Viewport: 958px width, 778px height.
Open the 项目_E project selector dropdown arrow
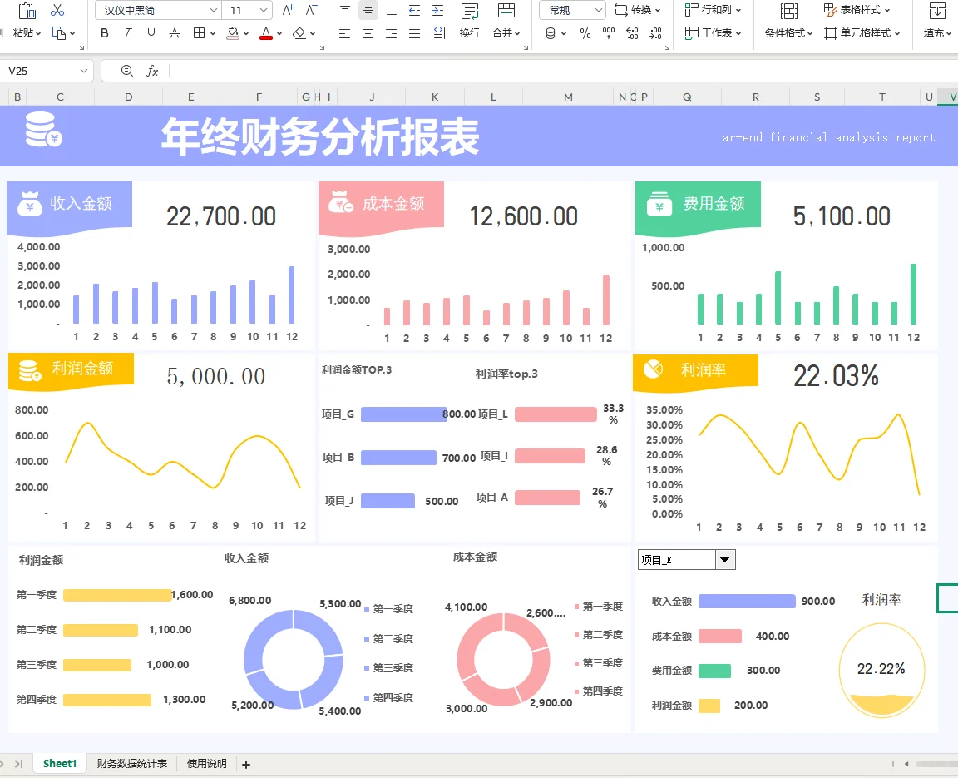(x=725, y=559)
